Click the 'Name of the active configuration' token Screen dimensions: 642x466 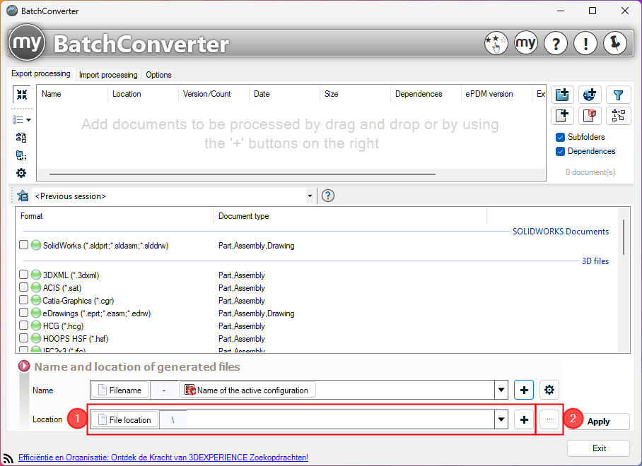click(x=247, y=390)
